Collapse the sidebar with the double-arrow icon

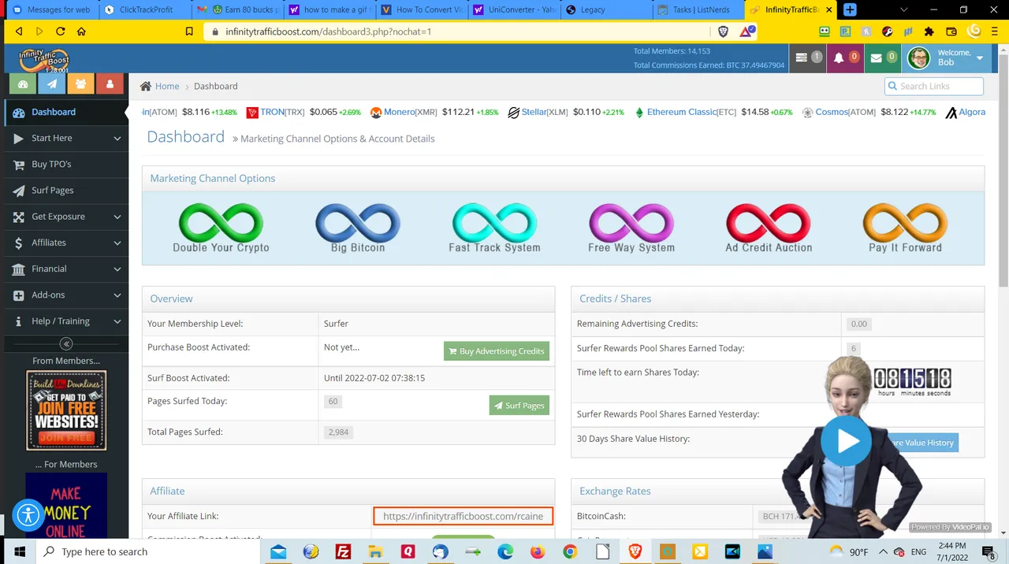[66, 343]
